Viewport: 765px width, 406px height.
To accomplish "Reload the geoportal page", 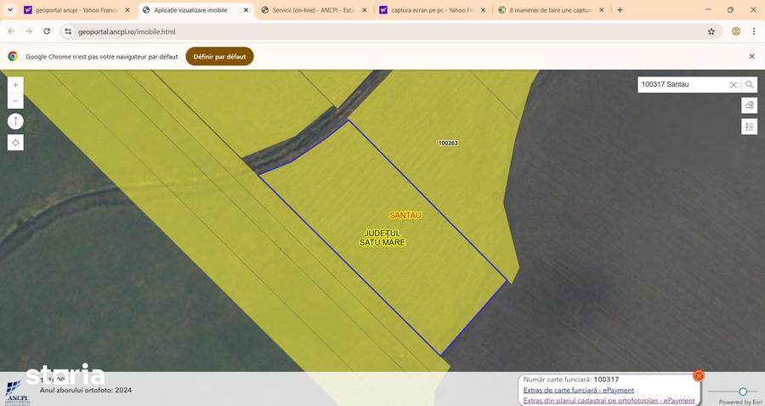I will point(47,31).
